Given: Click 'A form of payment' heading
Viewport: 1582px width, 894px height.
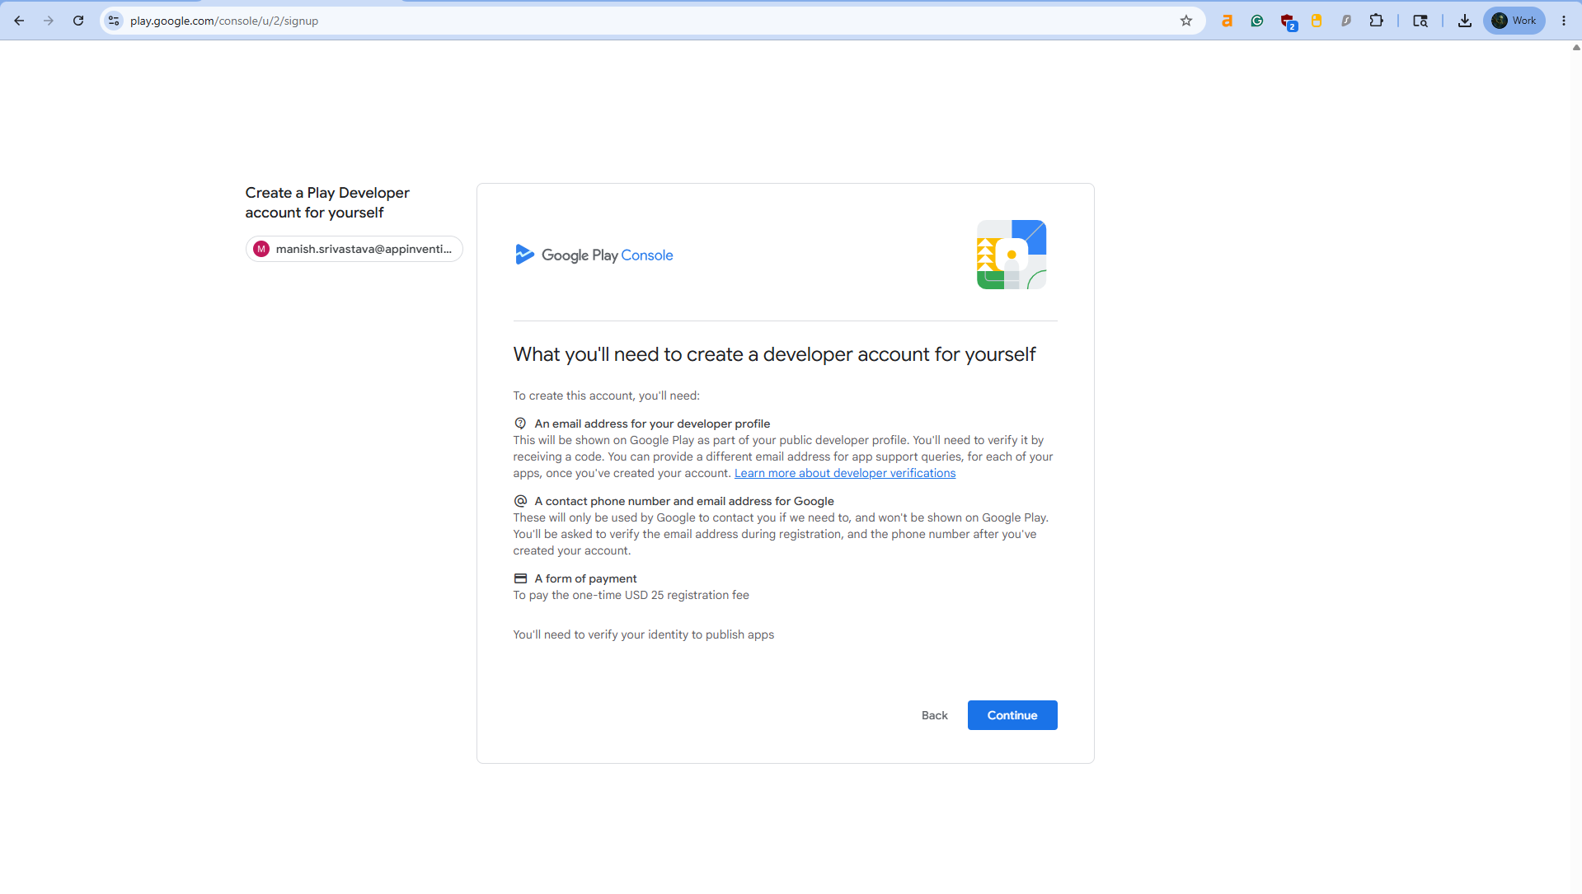Looking at the screenshot, I should pos(585,578).
